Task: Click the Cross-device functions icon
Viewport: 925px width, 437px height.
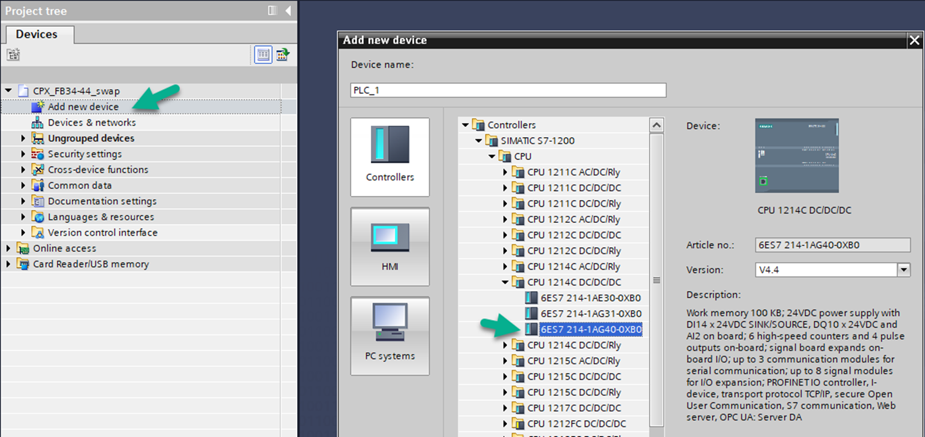Action: (x=37, y=170)
